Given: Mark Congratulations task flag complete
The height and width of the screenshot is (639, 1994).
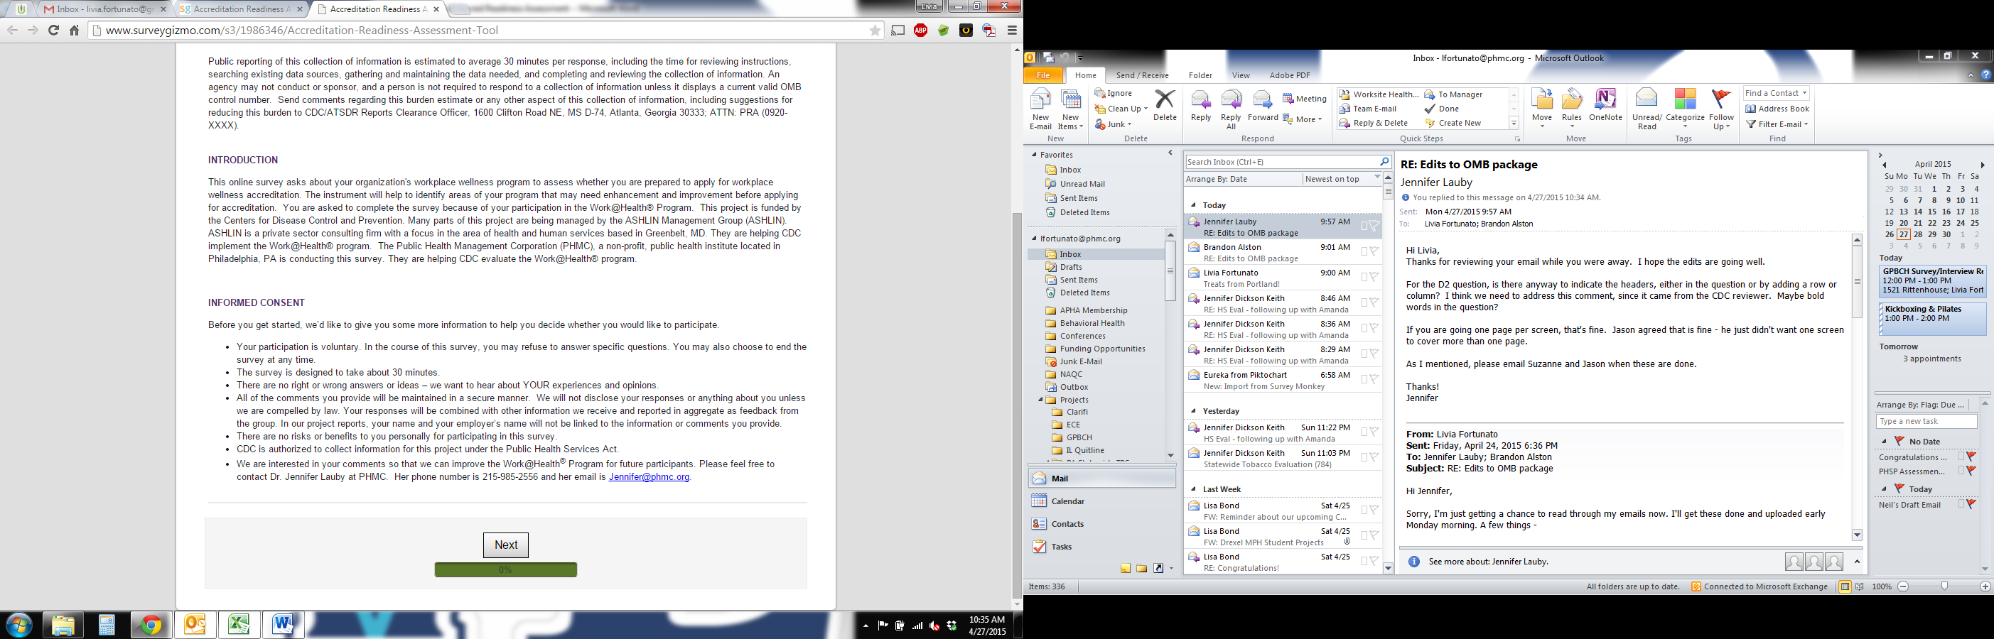Looking at the screenshot, I should (x=1971, y=457).
